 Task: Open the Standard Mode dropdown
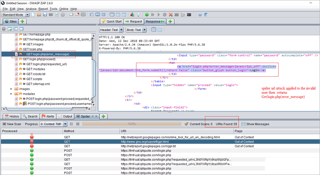pyautogui.click(x=15, y=14)
